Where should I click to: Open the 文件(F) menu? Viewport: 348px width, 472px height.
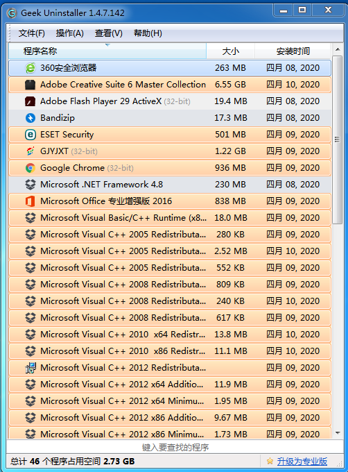[32, 33]
